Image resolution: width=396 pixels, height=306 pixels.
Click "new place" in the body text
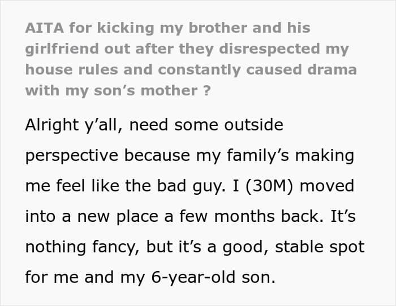coord(118,217)
